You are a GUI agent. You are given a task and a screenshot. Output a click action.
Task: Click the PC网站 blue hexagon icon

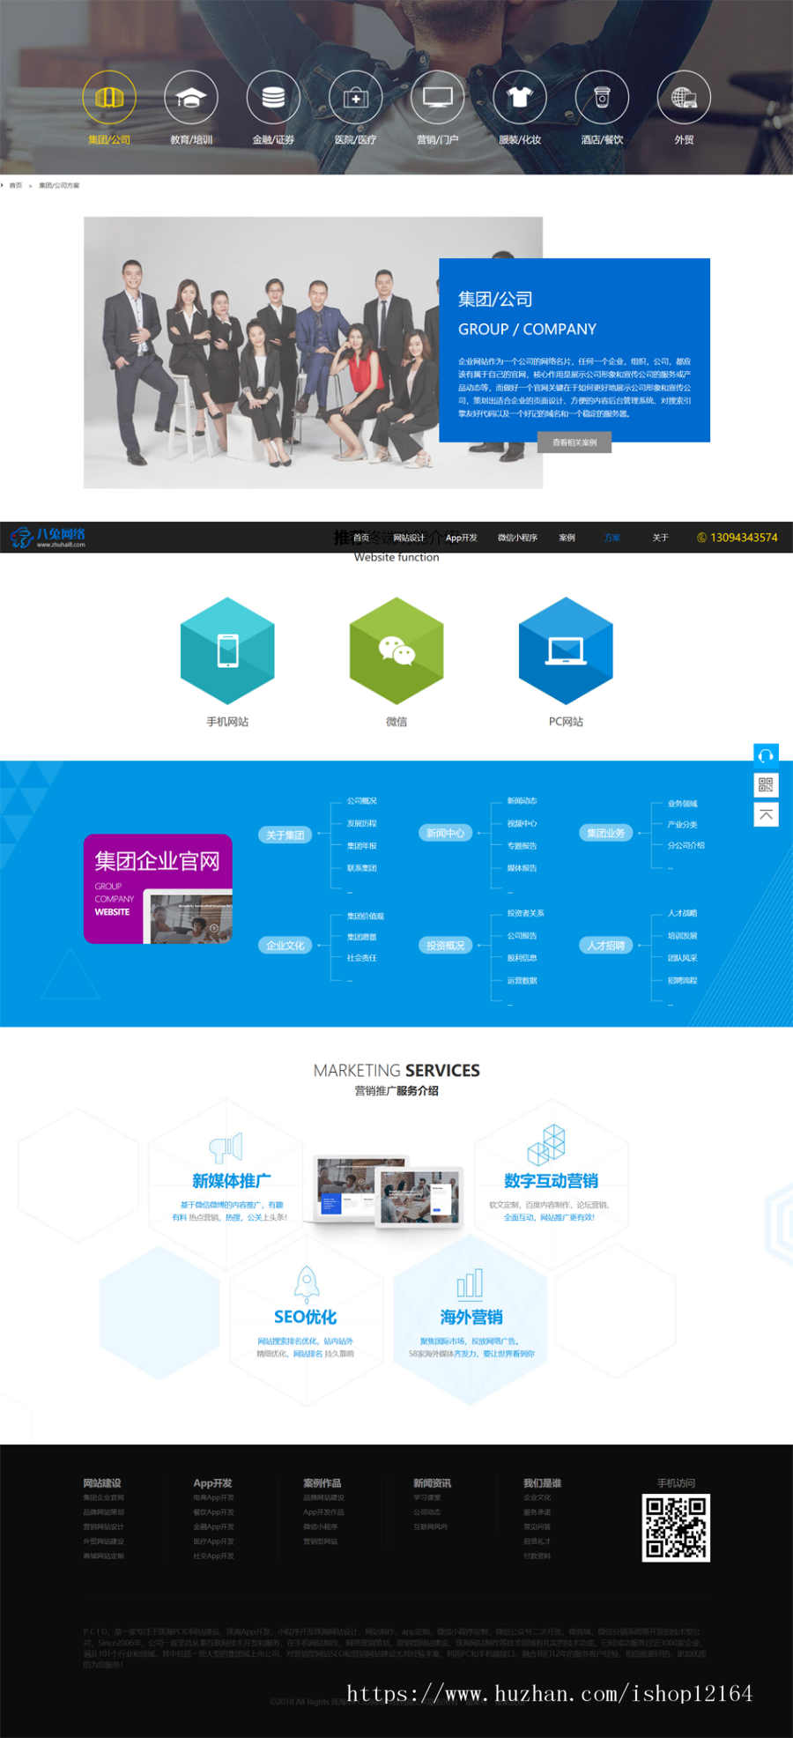pyautogui.click(x=566, y=650)
